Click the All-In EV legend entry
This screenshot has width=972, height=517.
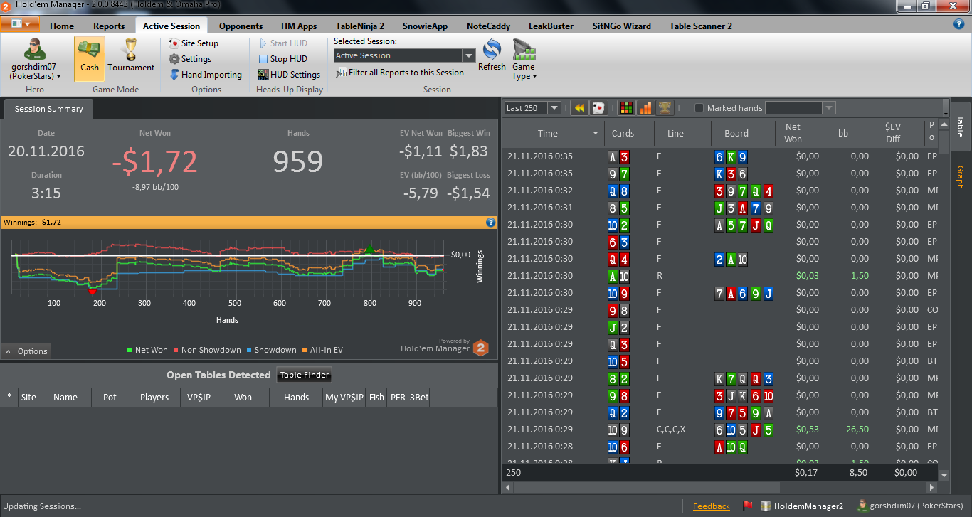(322, 350)
